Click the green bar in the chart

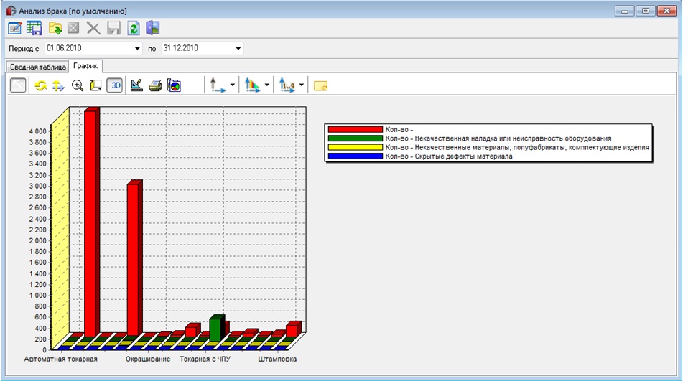pos(217,329)
